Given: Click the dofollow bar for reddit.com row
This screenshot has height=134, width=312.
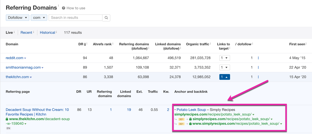Looking at the screenshot, I should pos(258,58).
